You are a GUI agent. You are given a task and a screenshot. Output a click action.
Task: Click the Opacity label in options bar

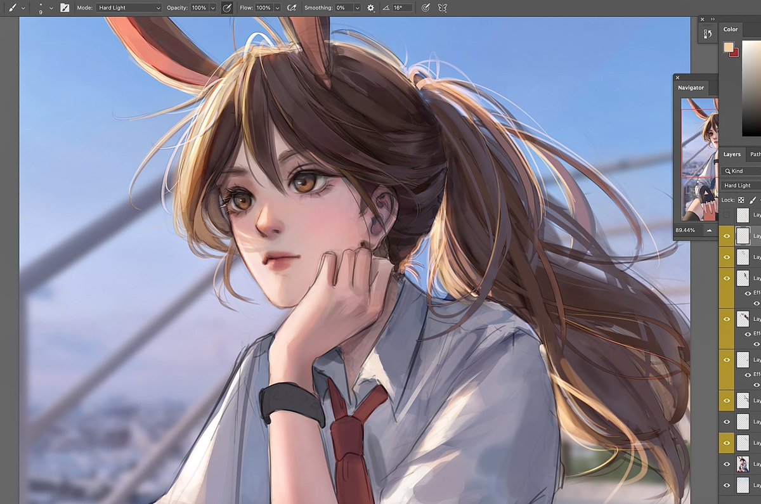click(x=177, y=8)
